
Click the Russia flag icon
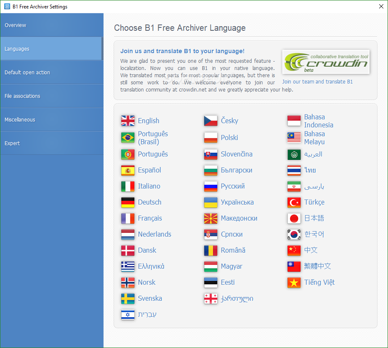coord(210,186)
